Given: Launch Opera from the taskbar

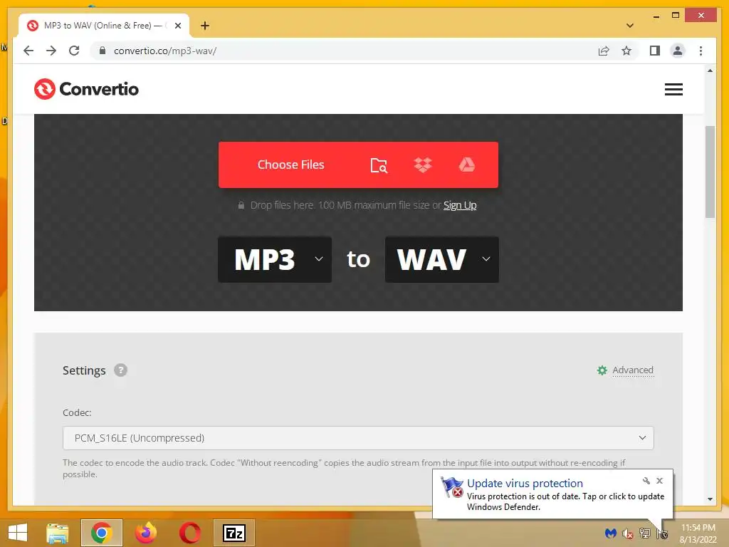Looking at the screenshot, I should pos(189,533).
